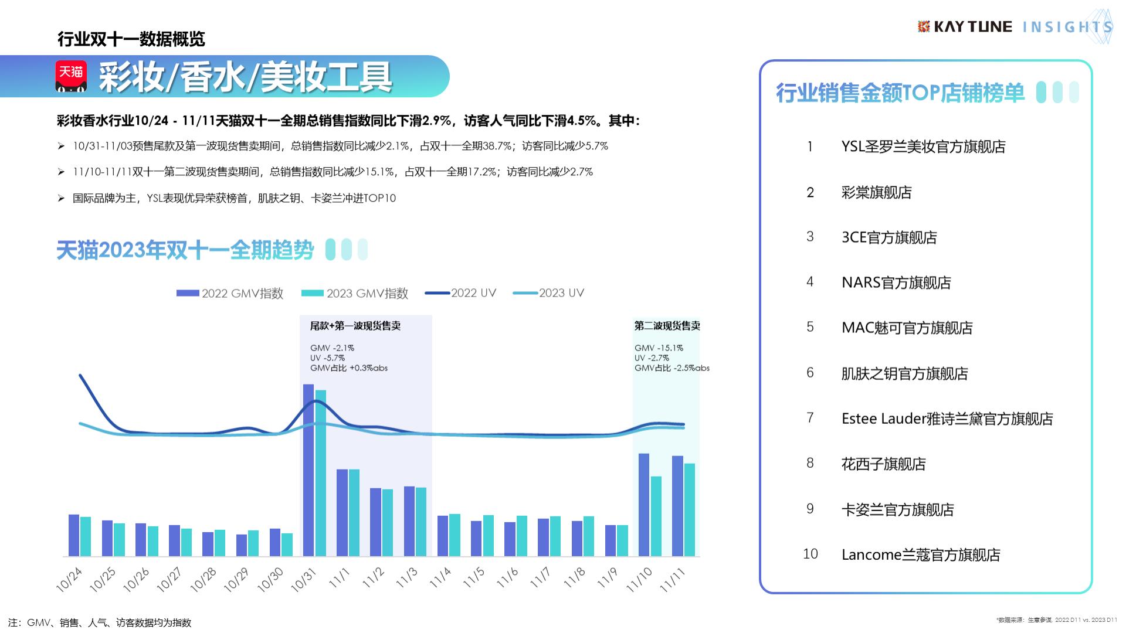Click the Tmall cat logo icon
The width and height of the screenshot is (1126, 633).
point(71,76)
